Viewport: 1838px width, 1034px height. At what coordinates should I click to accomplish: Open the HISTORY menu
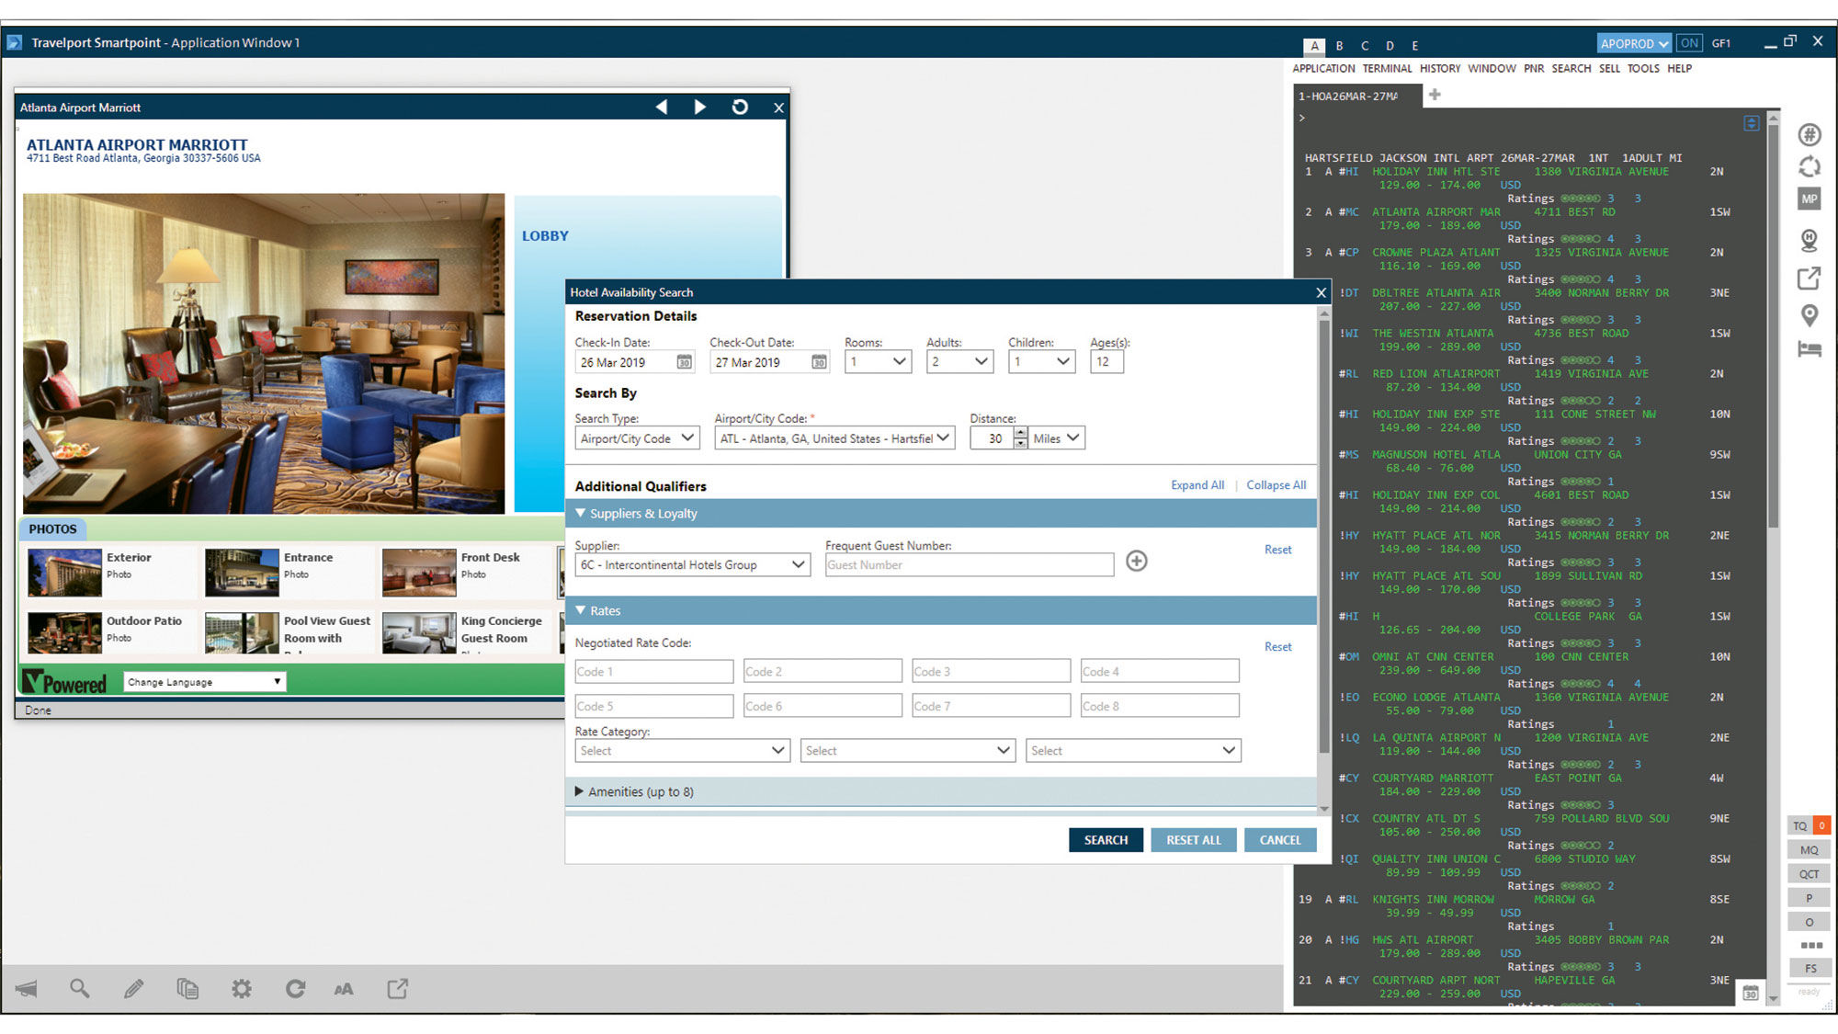1439,69
